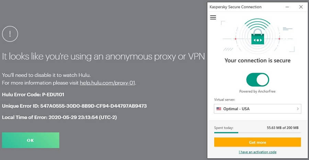Click the Your connection is secure text
309x160 pixels.
[x=257, y=61]
